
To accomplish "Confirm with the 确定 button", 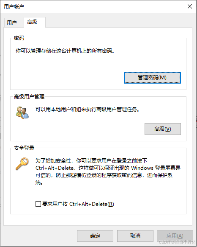I will click(95, 236).
